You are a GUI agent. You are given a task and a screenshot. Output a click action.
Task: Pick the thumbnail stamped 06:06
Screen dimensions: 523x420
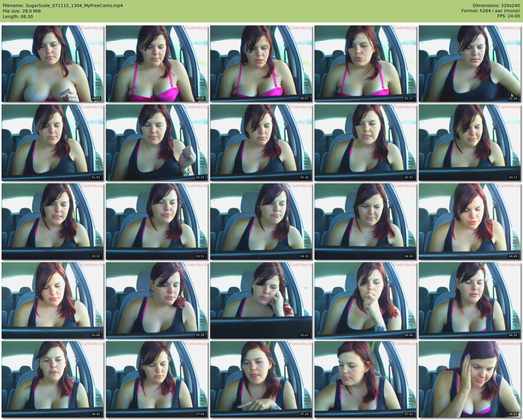click(365, 300)
